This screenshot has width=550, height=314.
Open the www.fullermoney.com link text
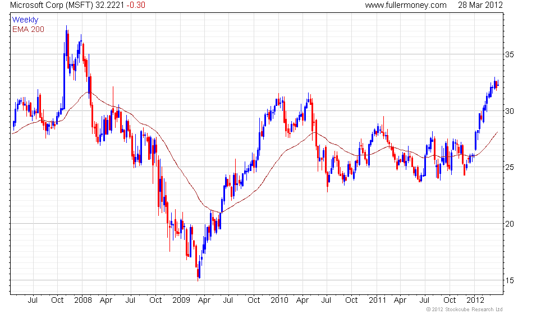pyautogui.click(x=405, y=5)
